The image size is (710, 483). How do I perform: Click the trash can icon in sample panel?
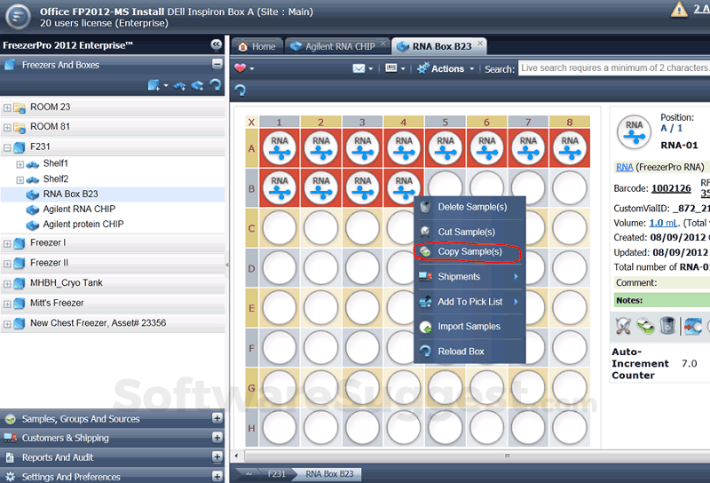(668, 326)
